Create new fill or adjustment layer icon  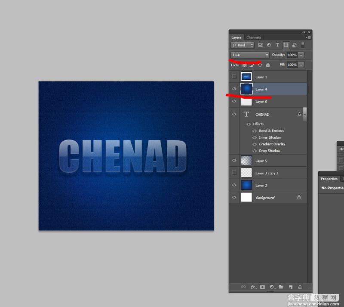click(x=272, y=287)
